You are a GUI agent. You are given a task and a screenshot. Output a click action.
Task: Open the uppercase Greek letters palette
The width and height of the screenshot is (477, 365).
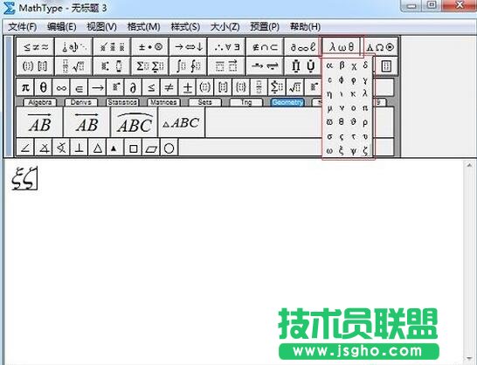pos(380,47)
